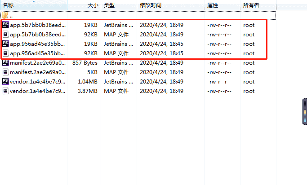The width and height of the screenshot is (307, 185).
Task: Click 'JetBrains ...' type cell in 1.04MB row
Action: pos(119,82)
